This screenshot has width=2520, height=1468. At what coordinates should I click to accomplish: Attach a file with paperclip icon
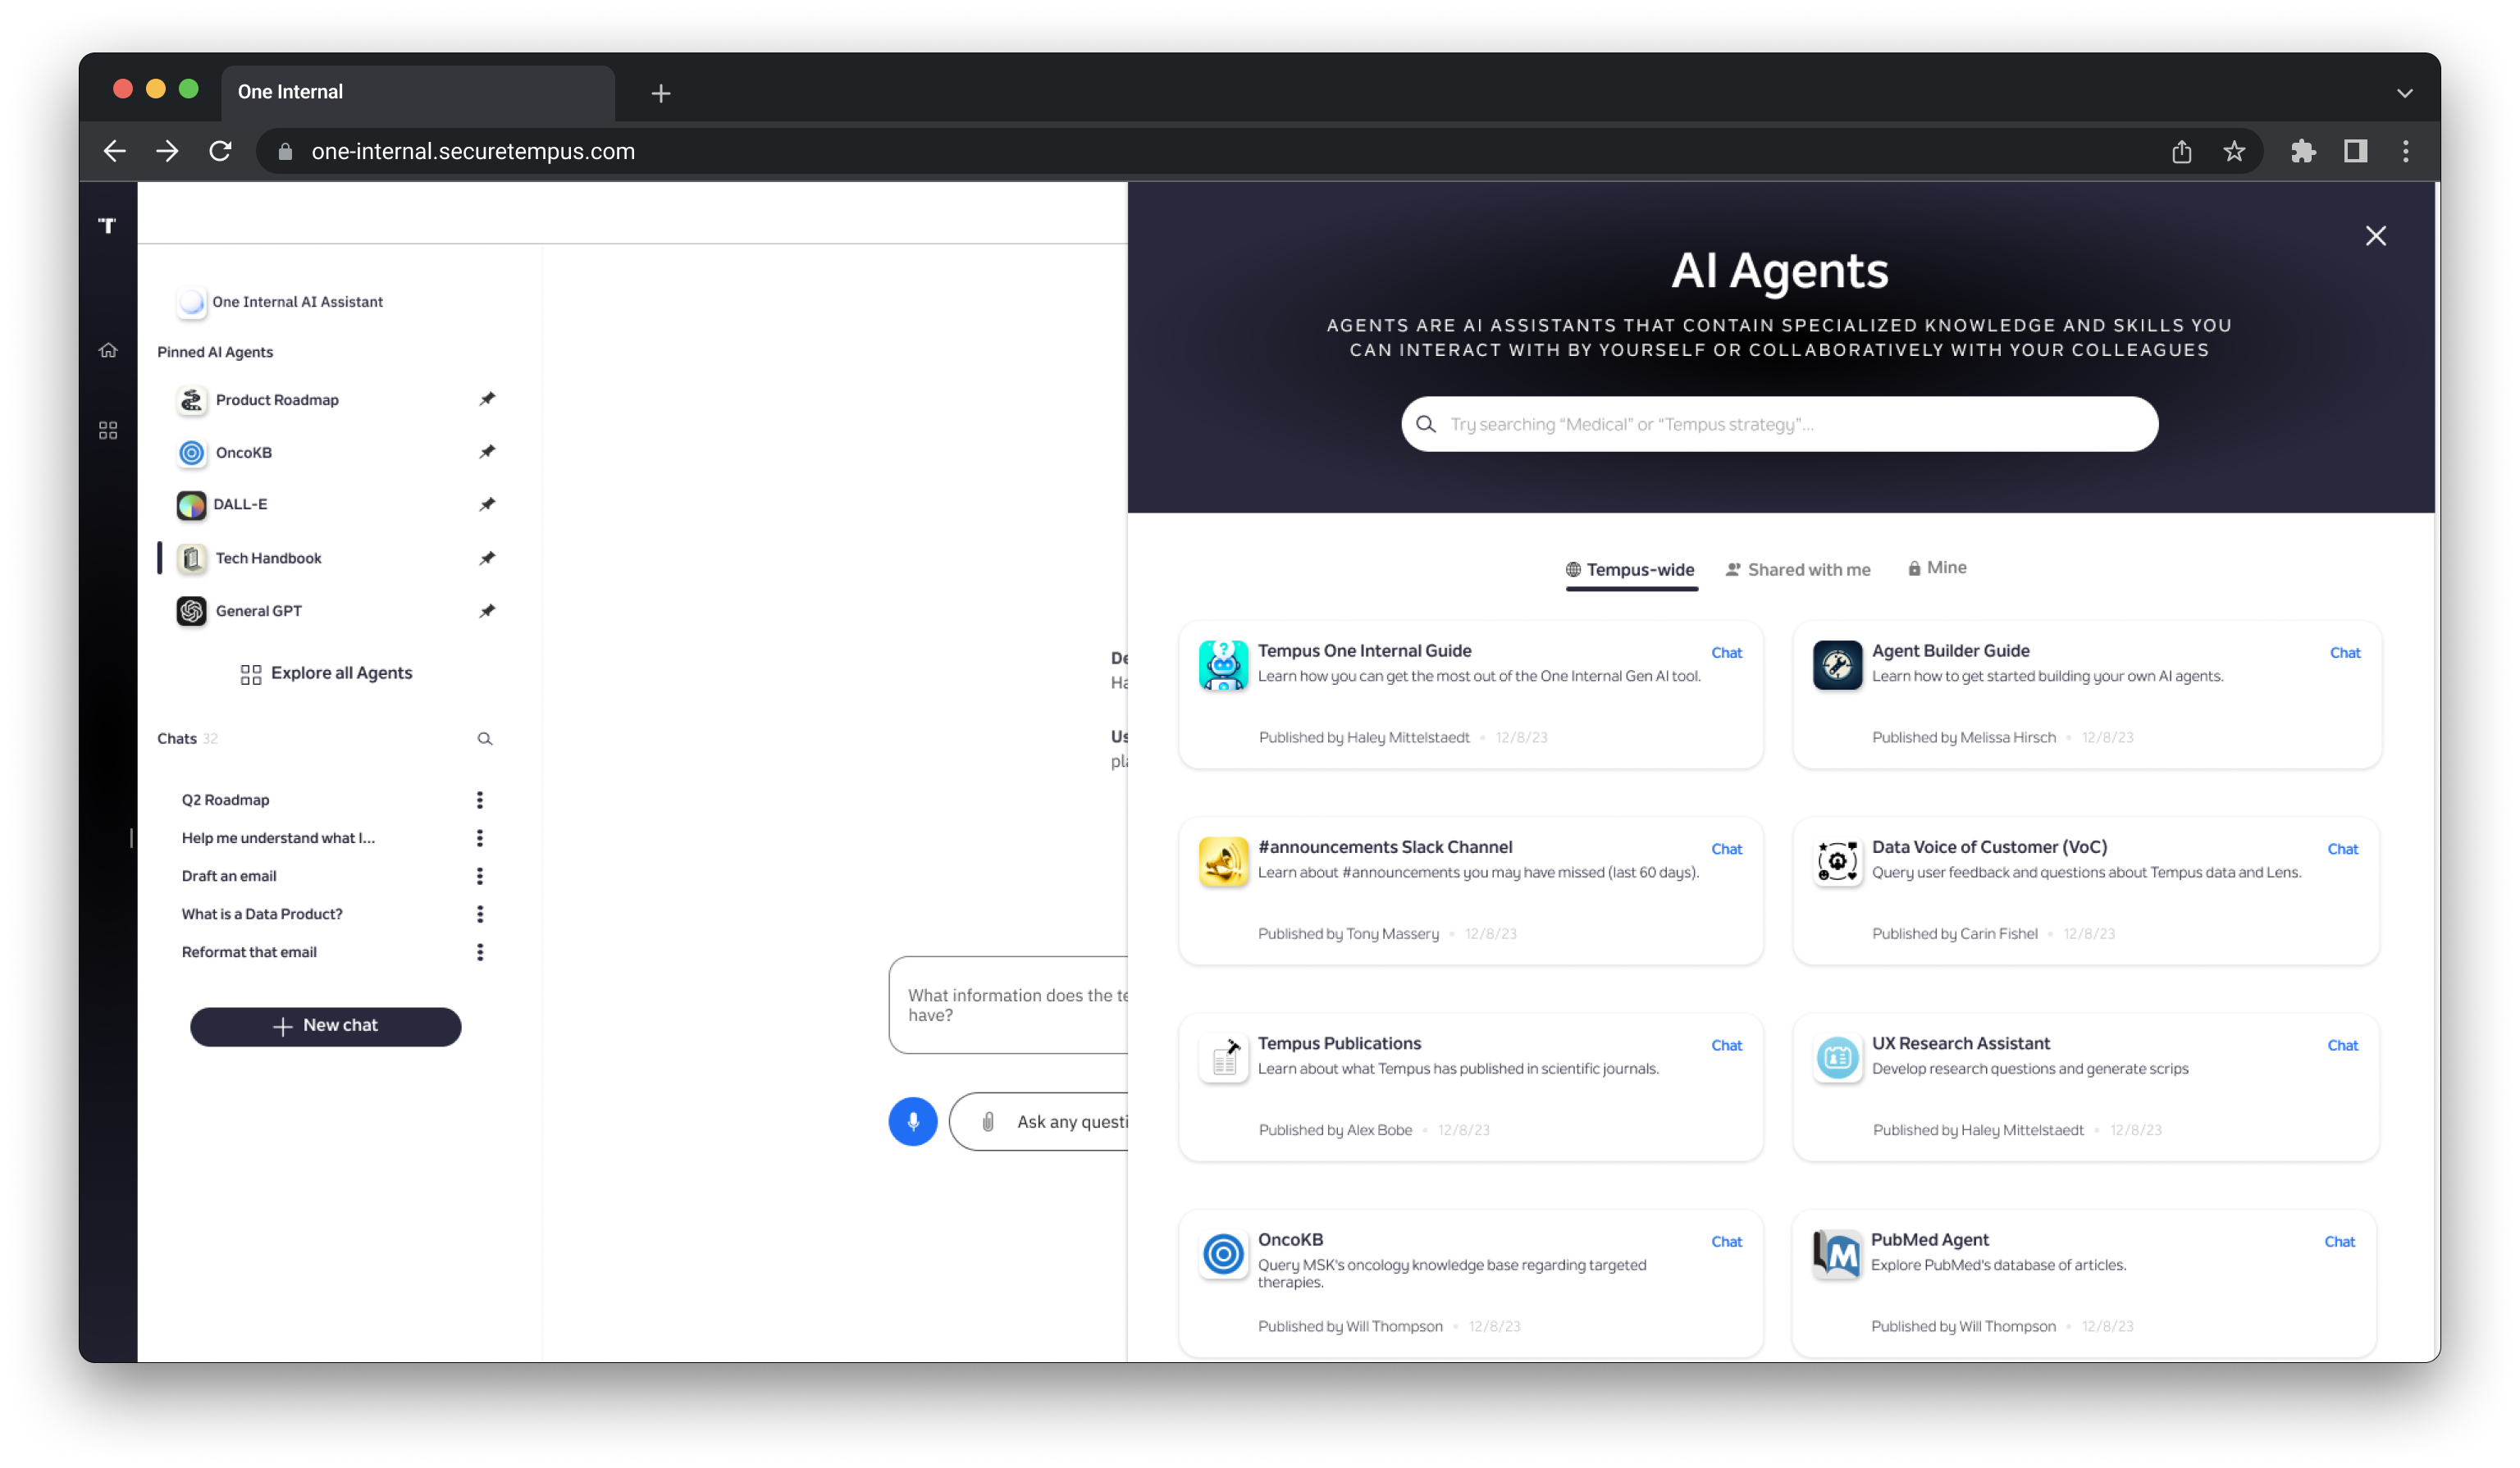[x=988, y=1122]
